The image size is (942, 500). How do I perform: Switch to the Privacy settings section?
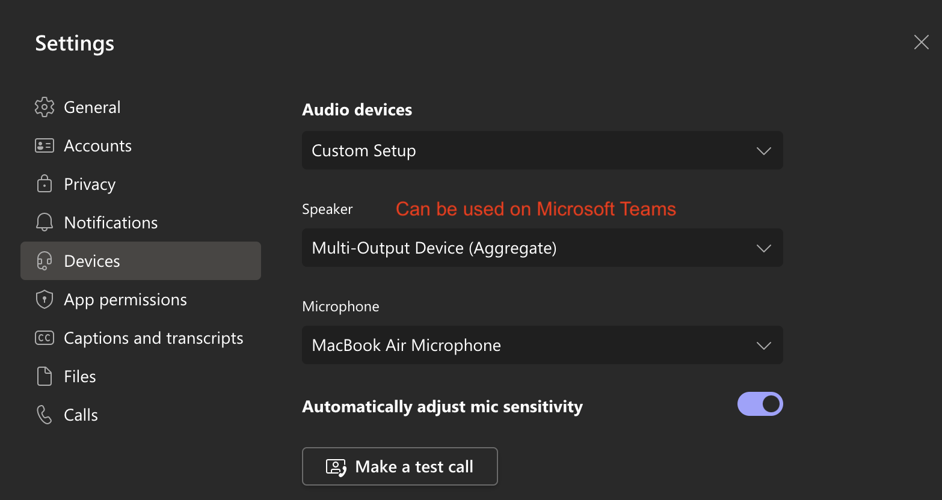pos(90,184)
